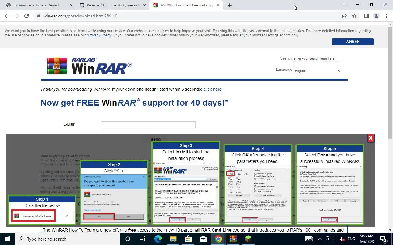The image size is (393, 245).
Task: Open the Language dropdown set to English
Action: coord(317,71)
